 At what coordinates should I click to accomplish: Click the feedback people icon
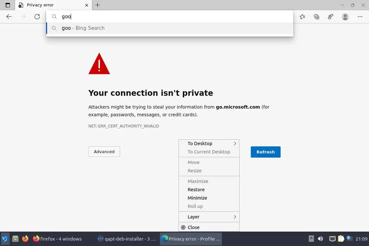point(331,17)
